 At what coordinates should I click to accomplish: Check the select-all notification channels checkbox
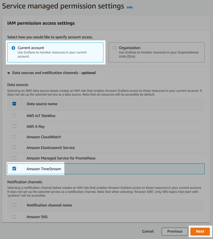pos(14,205)
